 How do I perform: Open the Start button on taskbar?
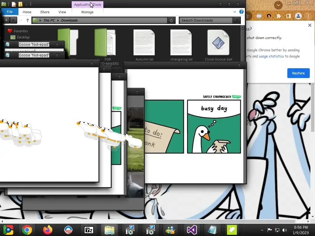8,230
